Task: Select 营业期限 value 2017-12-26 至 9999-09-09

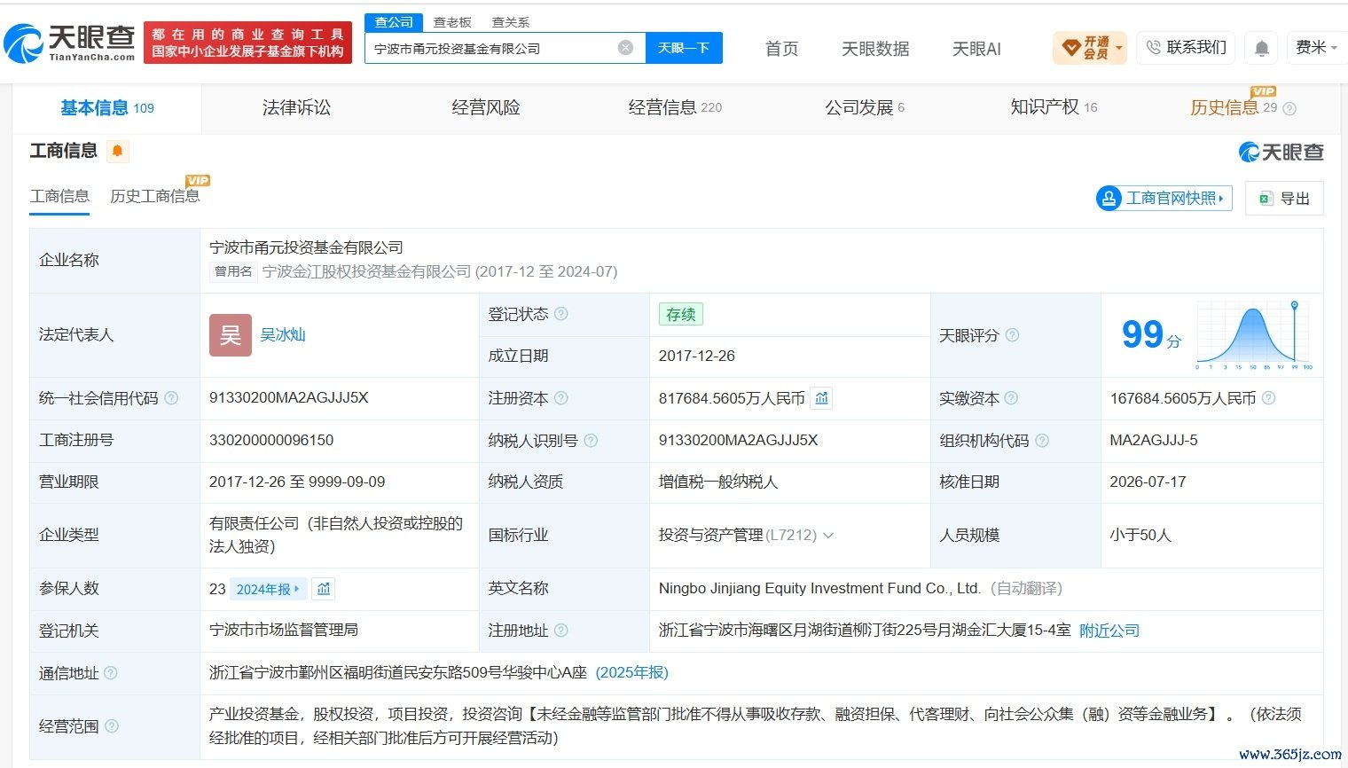Action: [297, 482]
